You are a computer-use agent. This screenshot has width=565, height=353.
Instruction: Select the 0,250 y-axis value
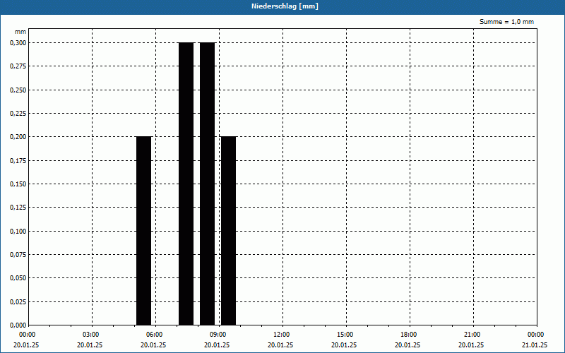tap(18, 90)
